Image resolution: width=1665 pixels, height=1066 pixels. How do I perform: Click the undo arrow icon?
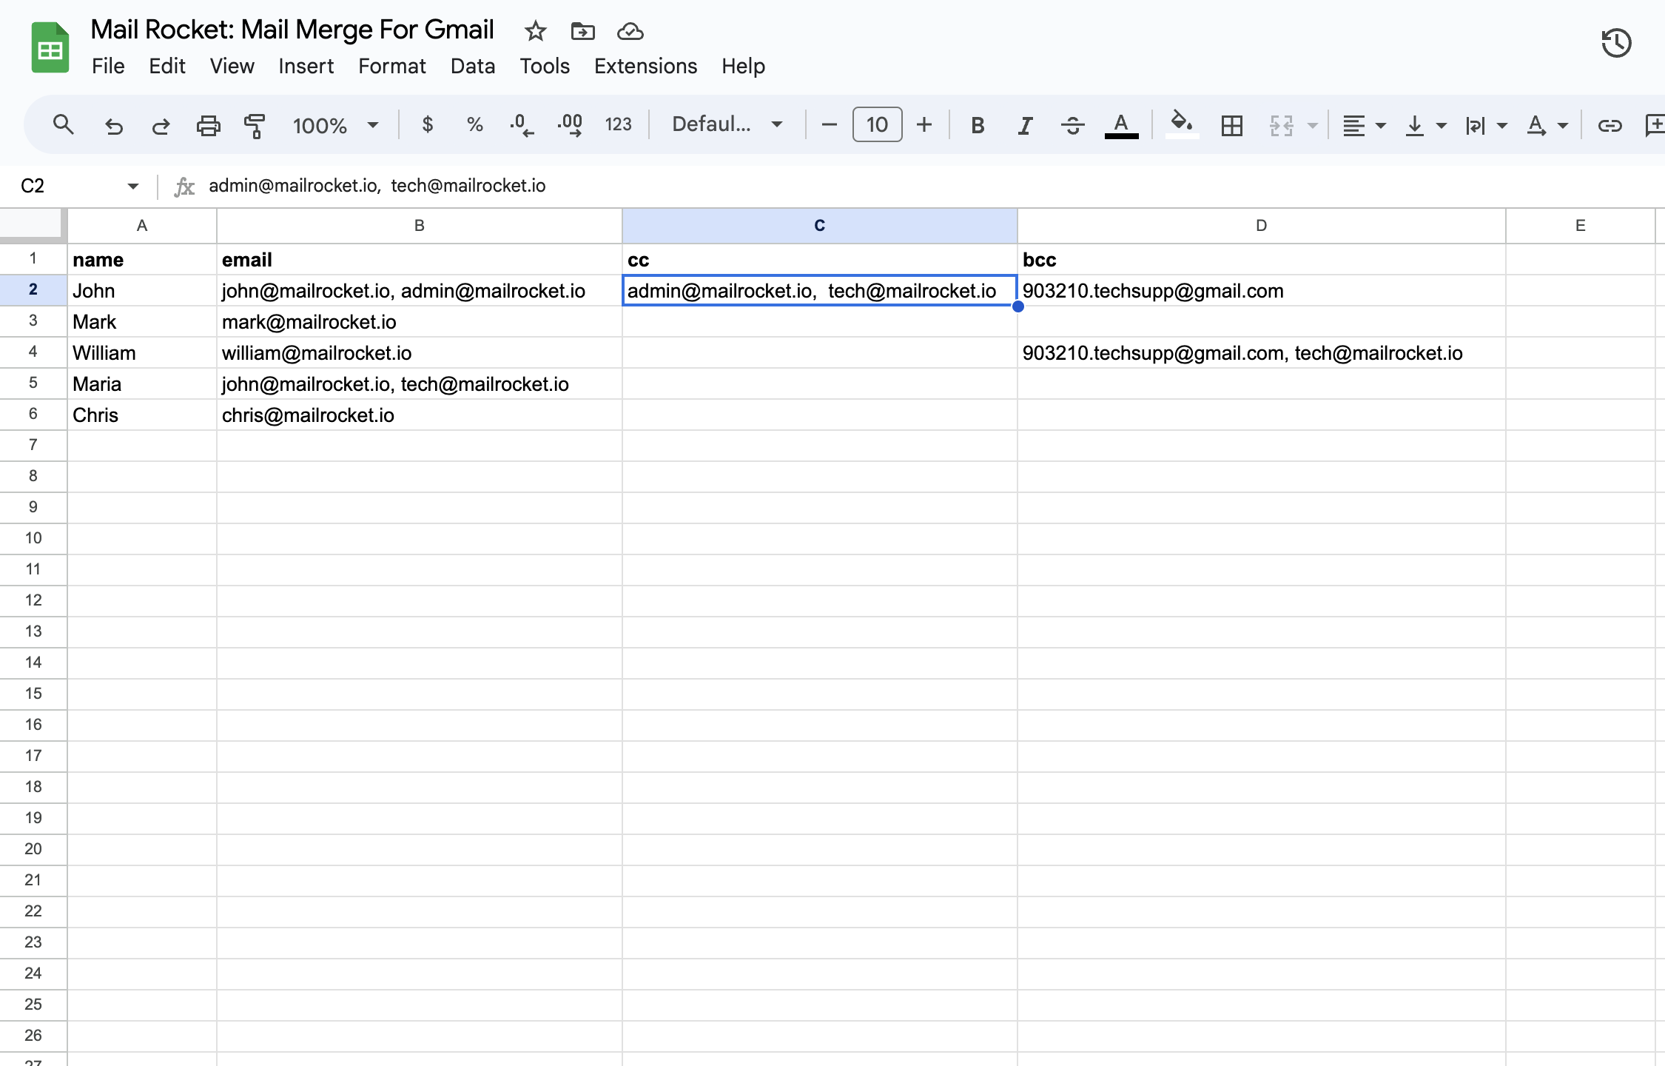pos(113,125)
